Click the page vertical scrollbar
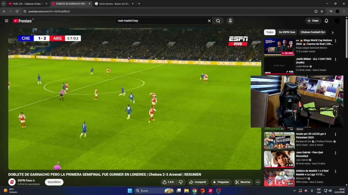348x195 pixels. 346,38
